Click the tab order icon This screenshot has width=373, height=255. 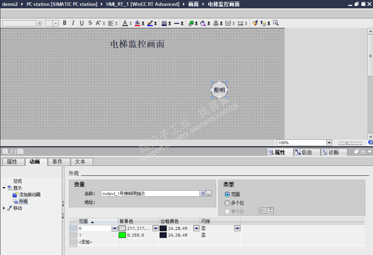(x=263, y=23)
